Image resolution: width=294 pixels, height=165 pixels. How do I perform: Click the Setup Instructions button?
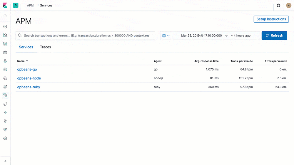pyautogui.click(x=271, y=19)
